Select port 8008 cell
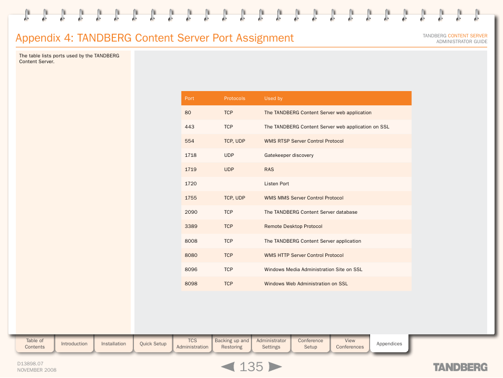Viewport: 503px width, 378px height. tap(191, 241)
